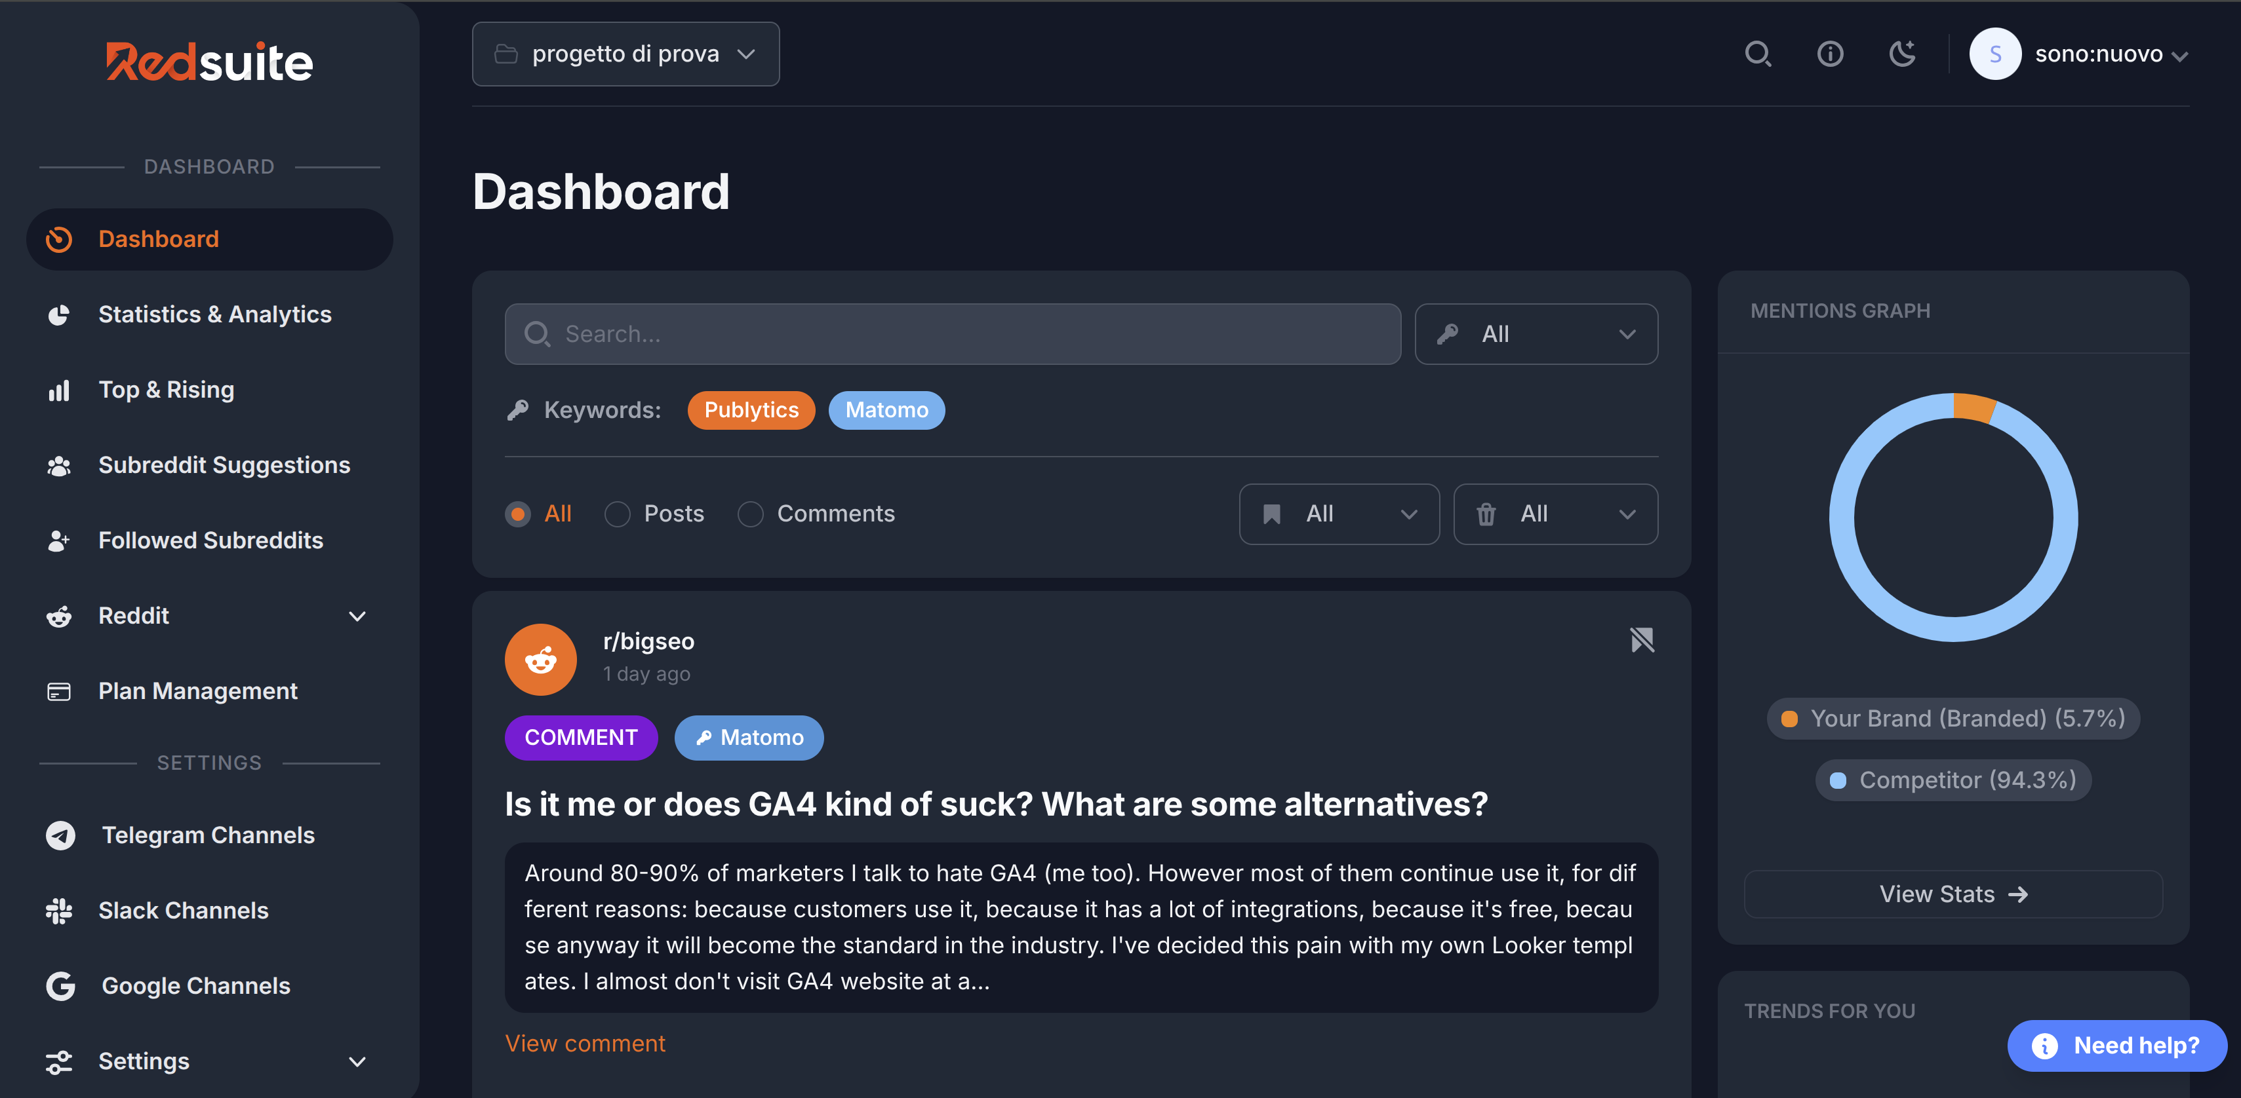
Task: Open Google Channels settings
Action: coord(195,985)
